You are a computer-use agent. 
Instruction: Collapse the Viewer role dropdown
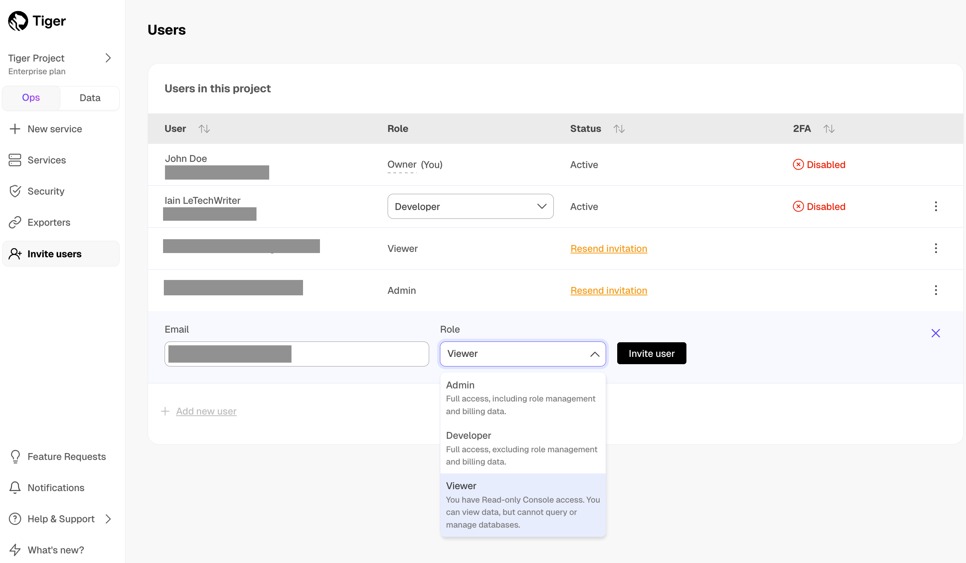point(595,354)
